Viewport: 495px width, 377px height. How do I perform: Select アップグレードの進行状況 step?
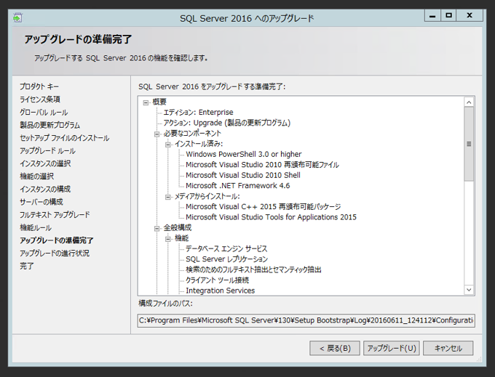(55, 253)
